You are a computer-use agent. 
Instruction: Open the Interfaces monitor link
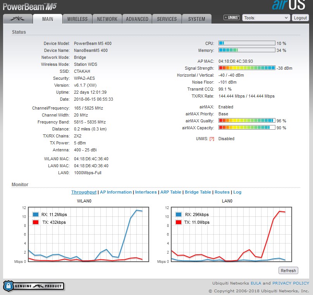(146, 192)
